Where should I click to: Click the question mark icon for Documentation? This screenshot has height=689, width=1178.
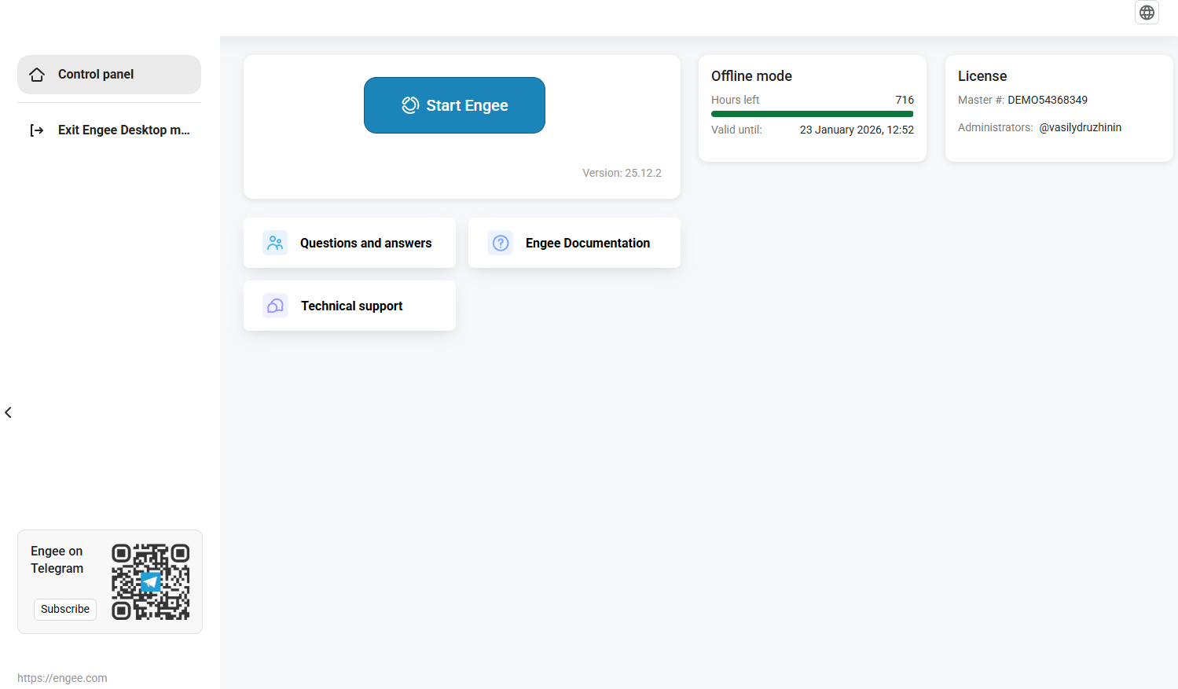501,243
